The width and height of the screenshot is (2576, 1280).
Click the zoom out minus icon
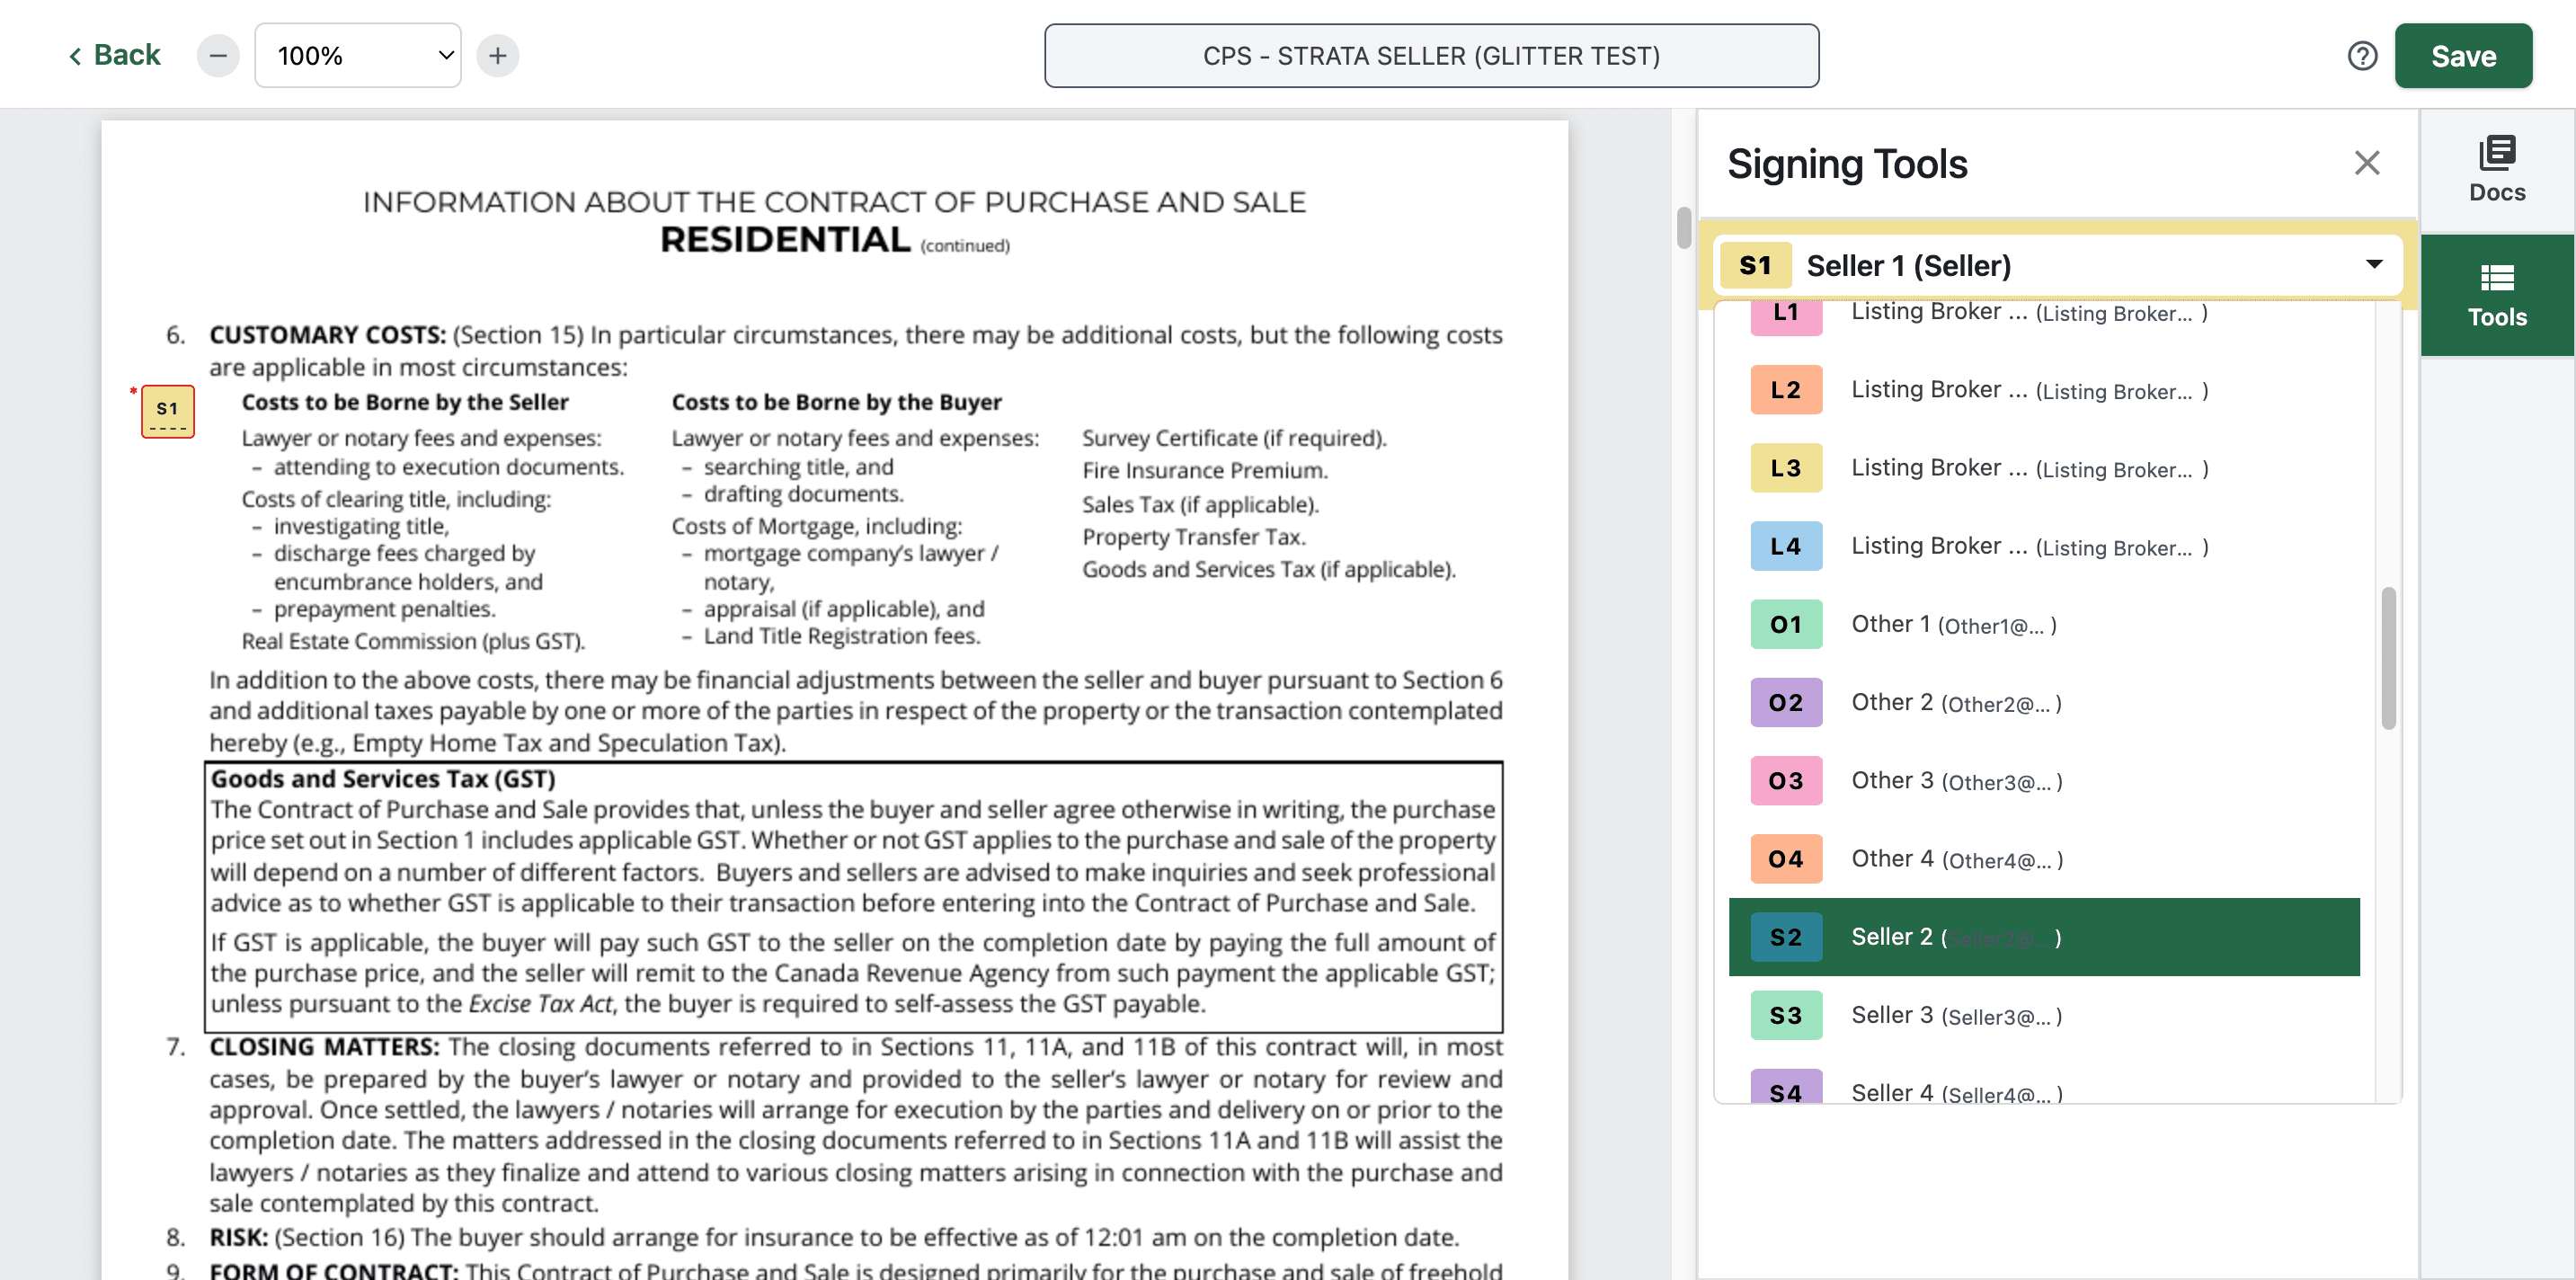point(218,56)
